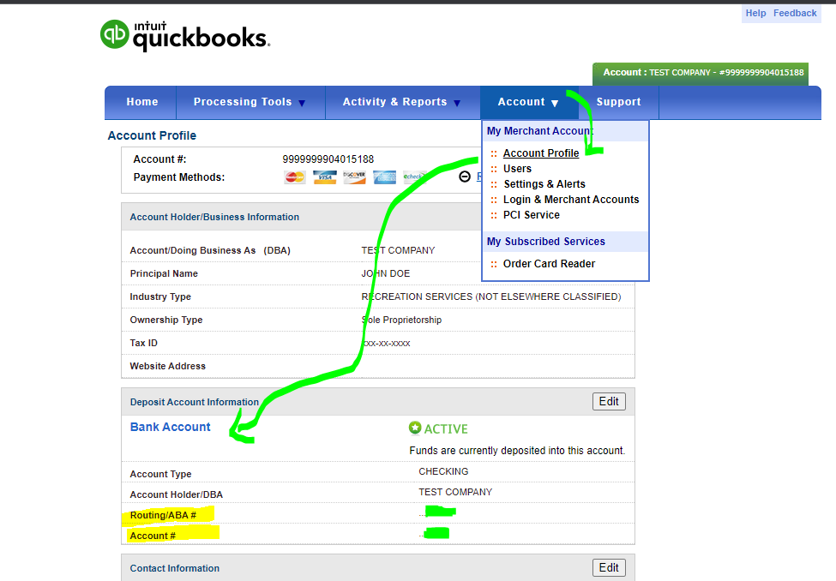The image size is (836, 581).
Task: Click the Contact Information header text
Action: click(x=174, y=568)
